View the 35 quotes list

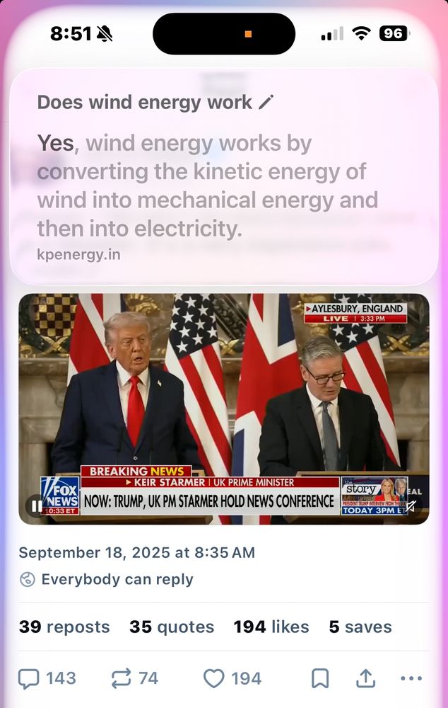(172, 627)
